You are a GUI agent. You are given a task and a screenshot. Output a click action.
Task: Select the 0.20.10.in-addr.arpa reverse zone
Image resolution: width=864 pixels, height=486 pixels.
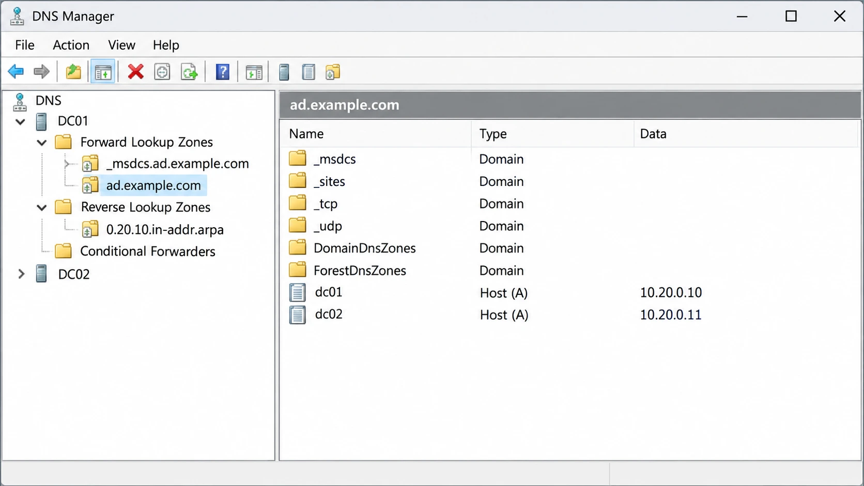(x=165, y=230)
